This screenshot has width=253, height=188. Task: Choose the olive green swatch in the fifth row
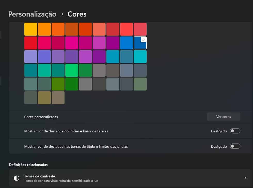coord(58,84)
